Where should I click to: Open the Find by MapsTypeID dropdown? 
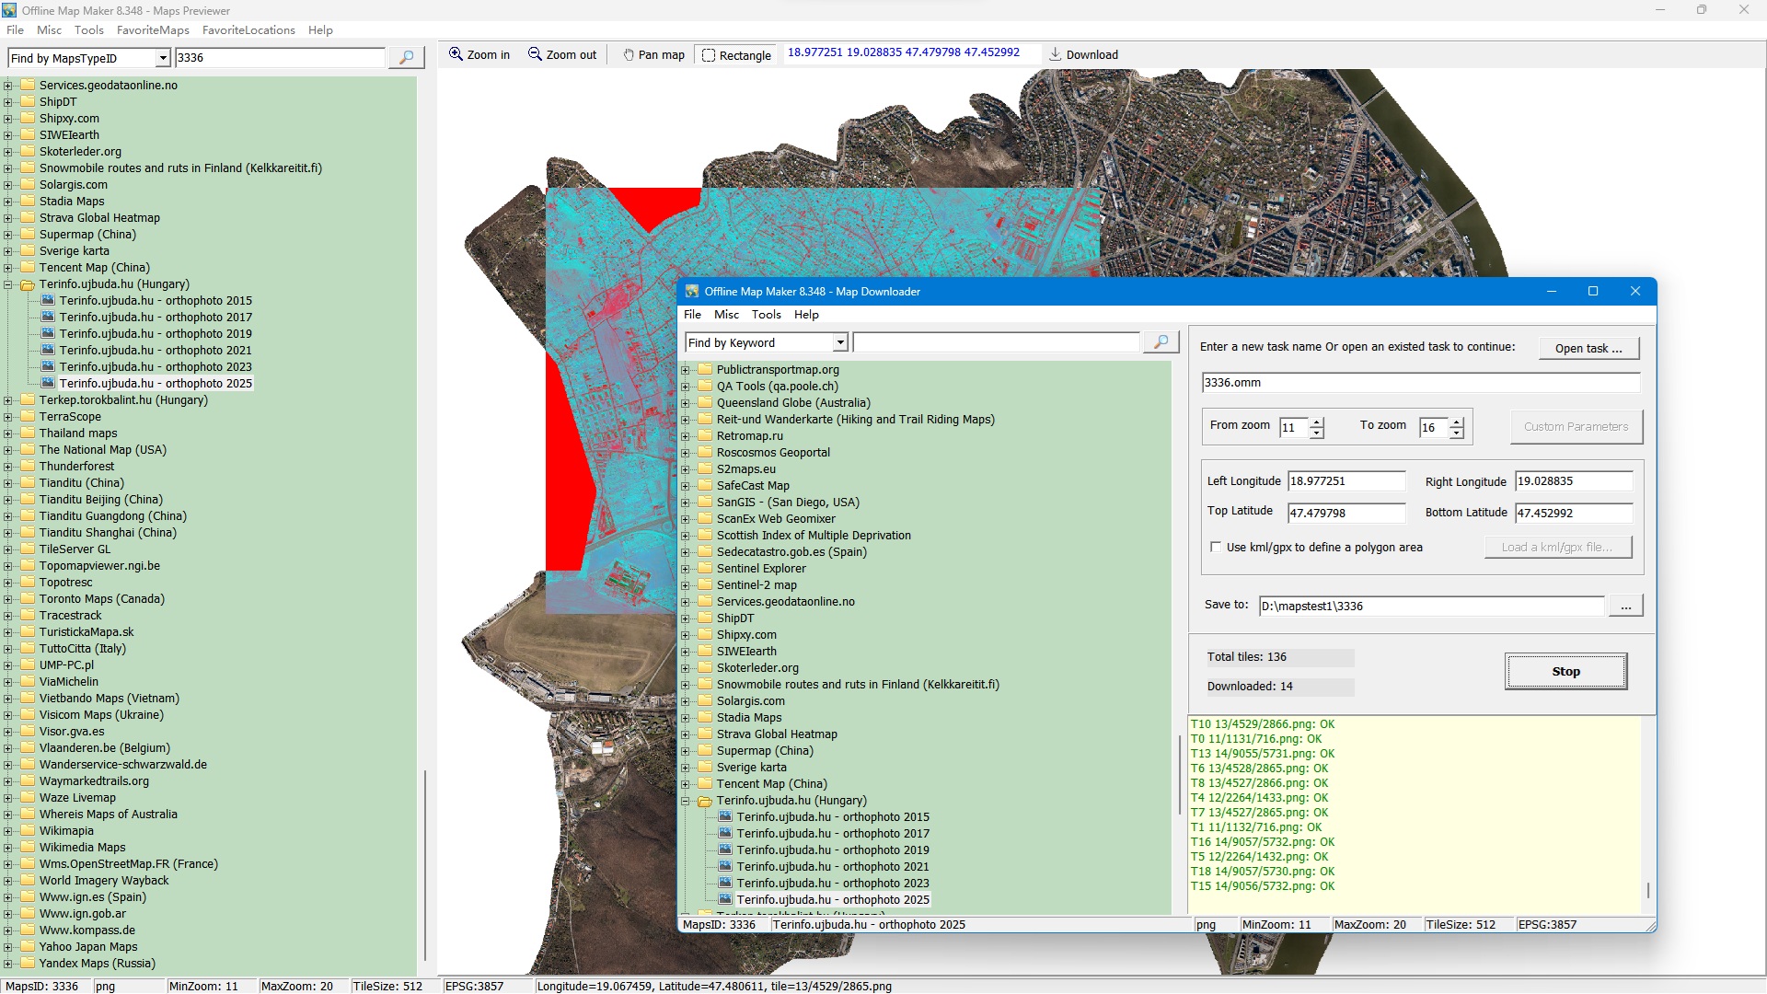(163, 59)
